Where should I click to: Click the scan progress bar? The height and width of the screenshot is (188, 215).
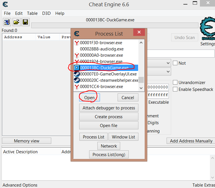115,25
